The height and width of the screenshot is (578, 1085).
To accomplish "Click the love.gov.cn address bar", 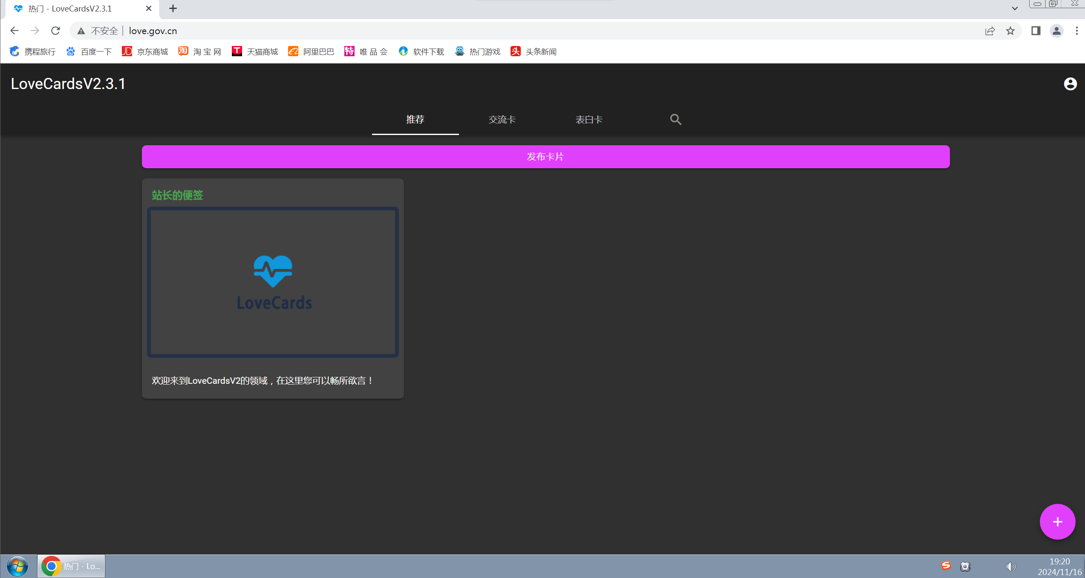I will coord(153,31).
